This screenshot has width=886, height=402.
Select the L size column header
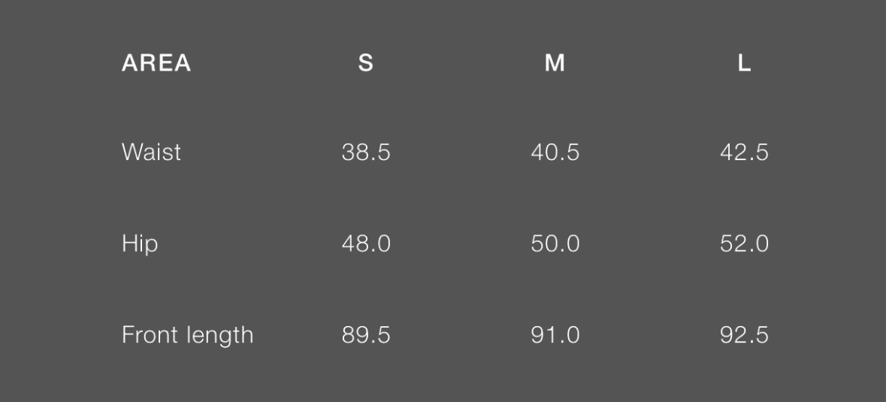pyautogui.click(x=744, y=63)
